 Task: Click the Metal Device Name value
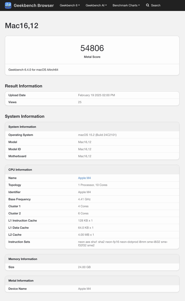(84, 289)
